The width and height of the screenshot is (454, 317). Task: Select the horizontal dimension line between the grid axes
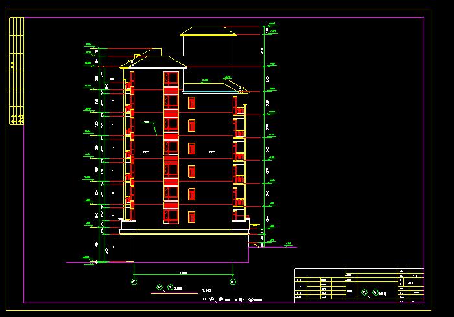[183, 272]
